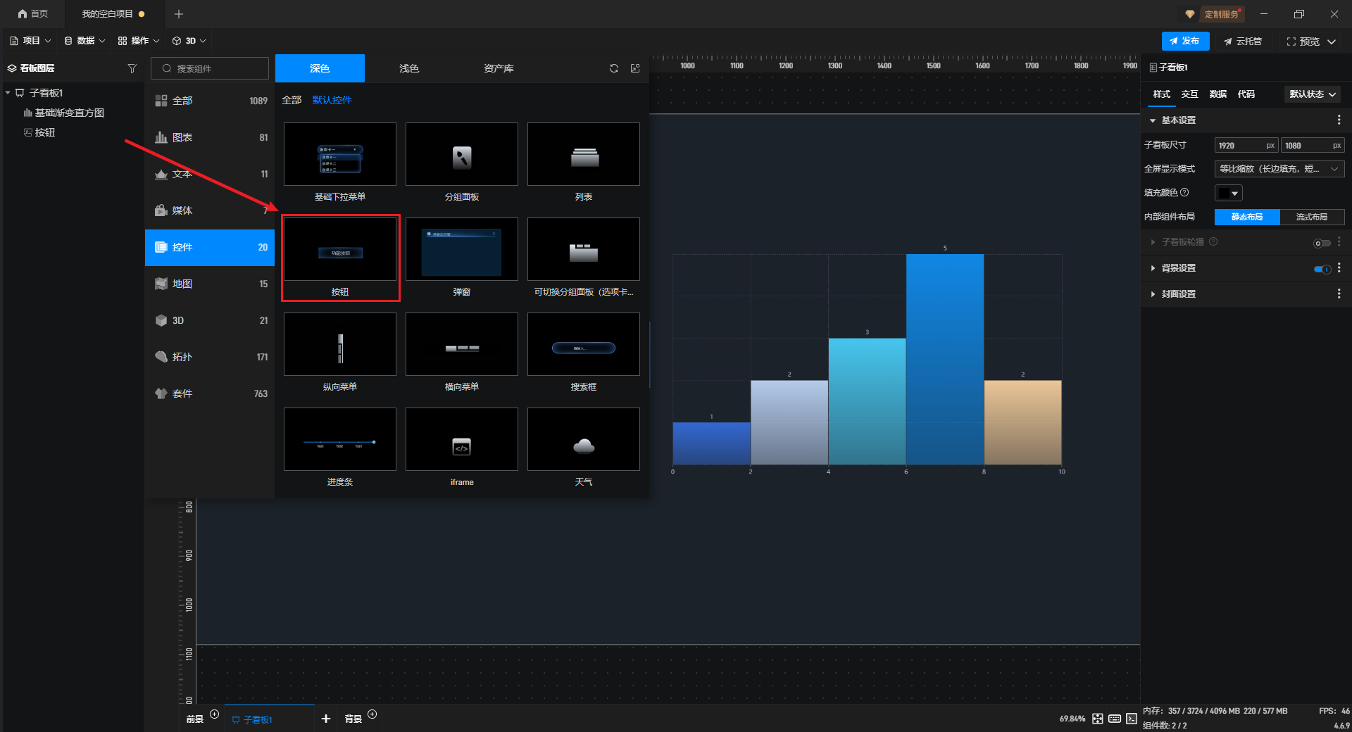Click the 按钮 component thumbnail
1352x732 pixels.
point(340,249)
